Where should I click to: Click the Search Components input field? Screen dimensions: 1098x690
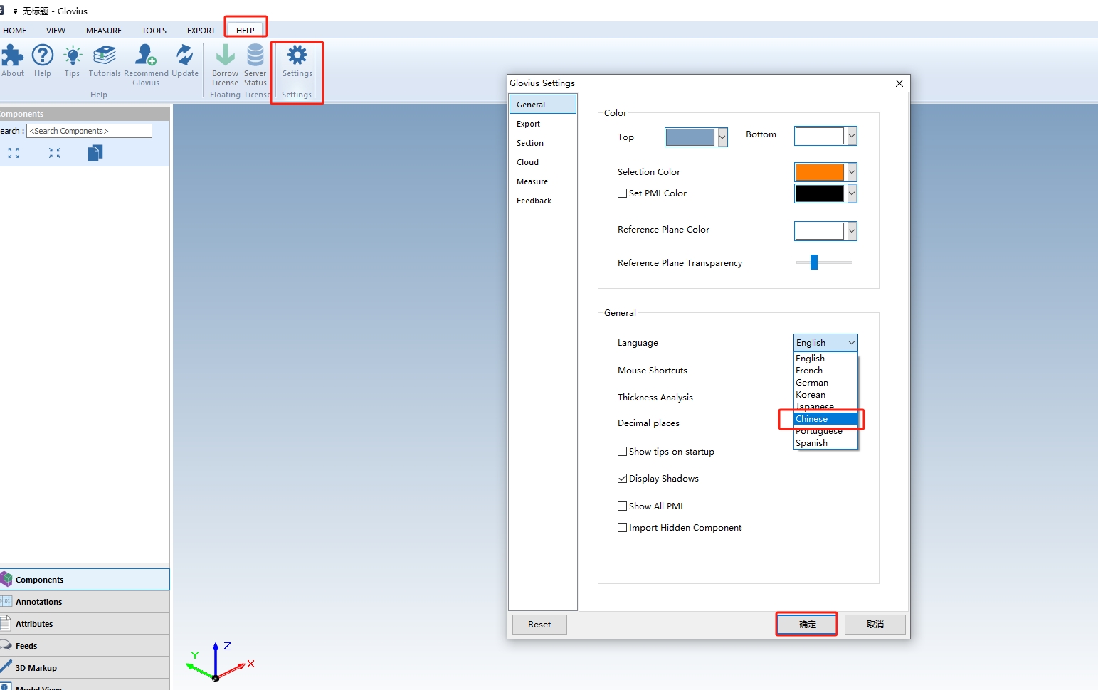[89, 131]
